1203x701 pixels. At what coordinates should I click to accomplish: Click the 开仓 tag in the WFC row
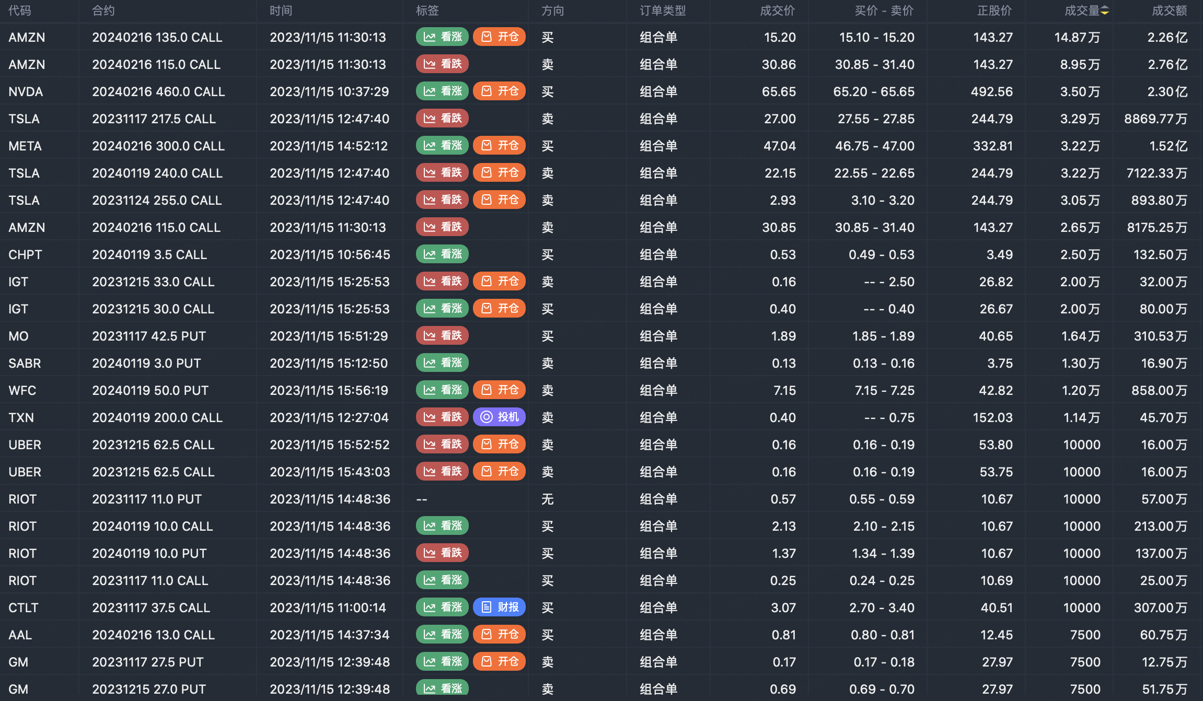499,390
